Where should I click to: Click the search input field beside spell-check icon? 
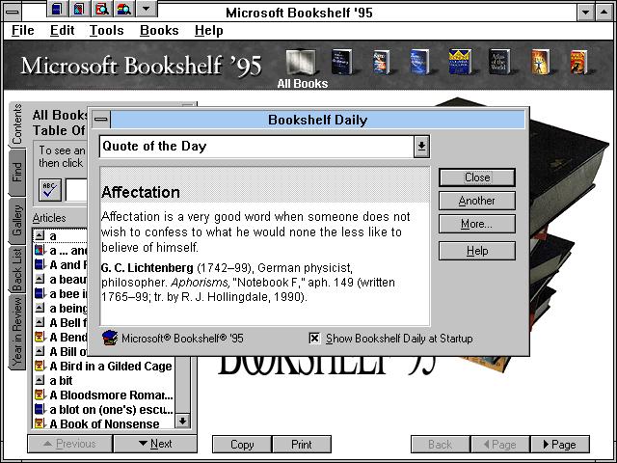tap(76, 190)
